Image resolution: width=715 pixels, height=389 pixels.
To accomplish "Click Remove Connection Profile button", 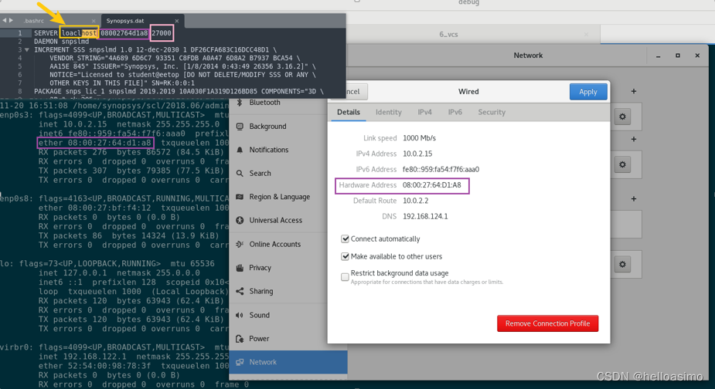I will 547,323.
